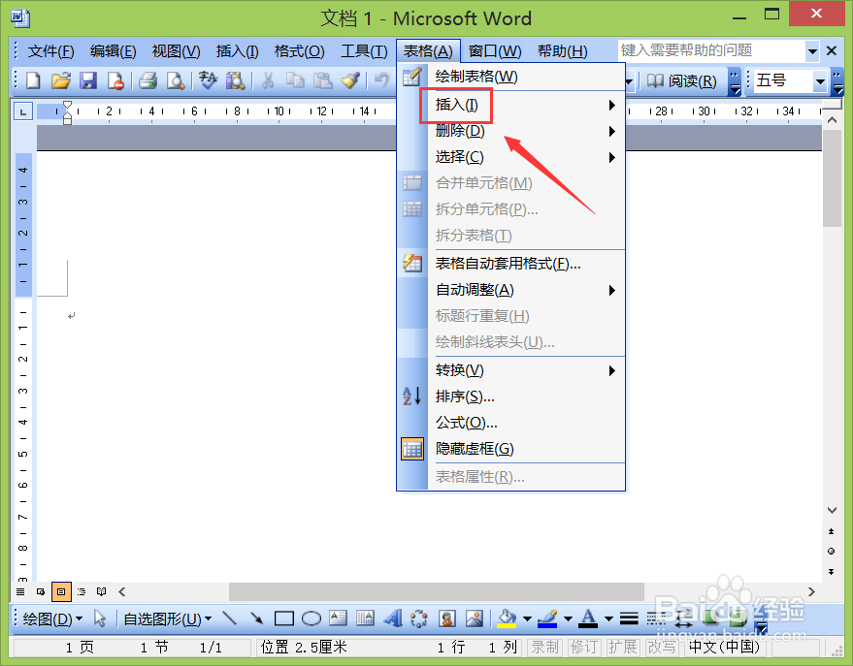Click the Undo arrow icon
853x666 pixels.
[381, 80]
